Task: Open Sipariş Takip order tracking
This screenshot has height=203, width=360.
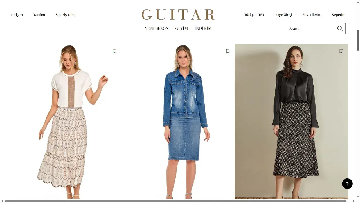Action: coord(66,15)
